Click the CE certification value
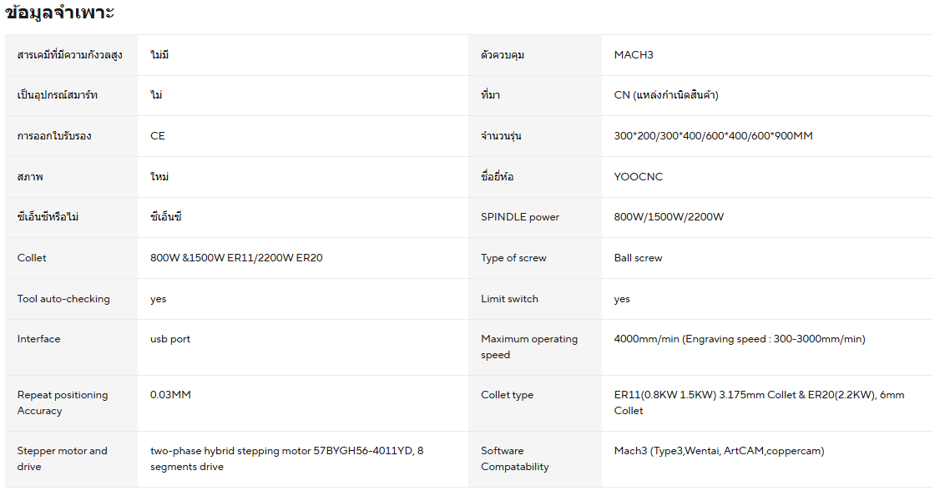 [158, 136]
